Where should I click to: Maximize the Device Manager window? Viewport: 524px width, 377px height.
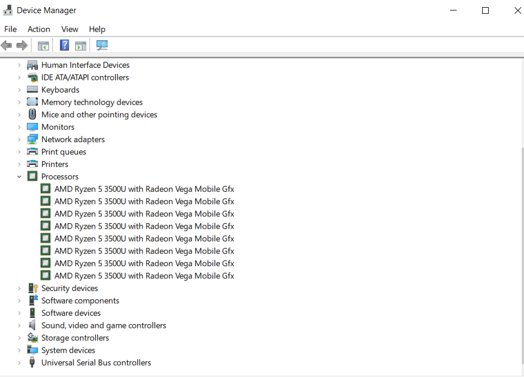(485, 10)
